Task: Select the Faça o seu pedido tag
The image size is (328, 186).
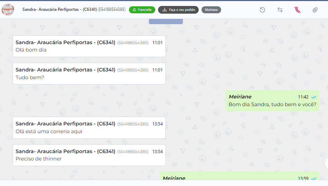Action: click(x=178, y=10)
